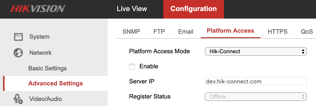The height and width of the screenshot is (106, 316).
Task: Open Basic Settings in the sidebar
Action: (x=48, y=68)
